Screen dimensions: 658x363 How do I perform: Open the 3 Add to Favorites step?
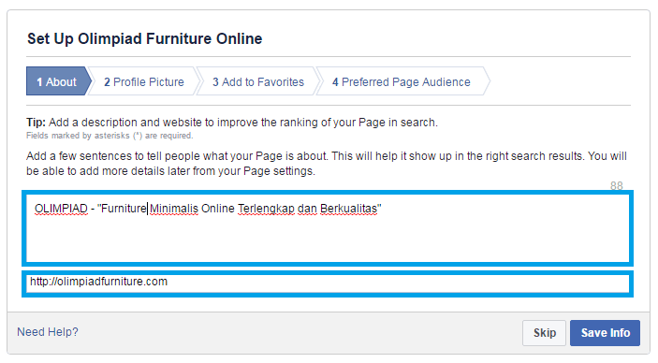click(257, 81)
